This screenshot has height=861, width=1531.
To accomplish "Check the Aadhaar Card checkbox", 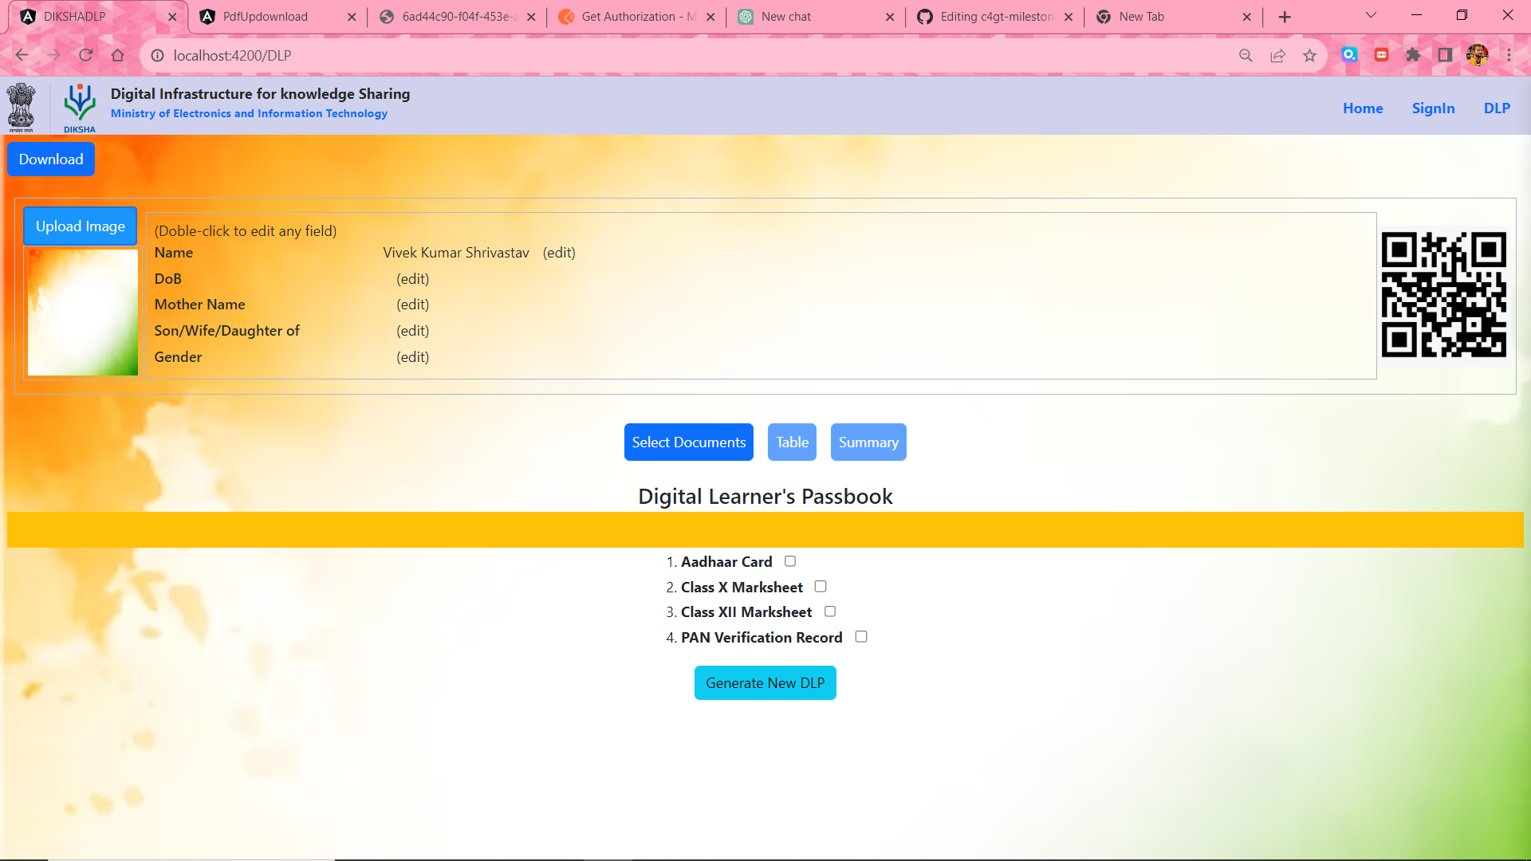I will [x=790, y=561].
